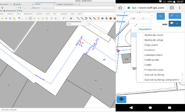The image size is (185, 112).
Task: Open the Acquedotto menu
Action: pyautogui.click(x=64, y=14)
